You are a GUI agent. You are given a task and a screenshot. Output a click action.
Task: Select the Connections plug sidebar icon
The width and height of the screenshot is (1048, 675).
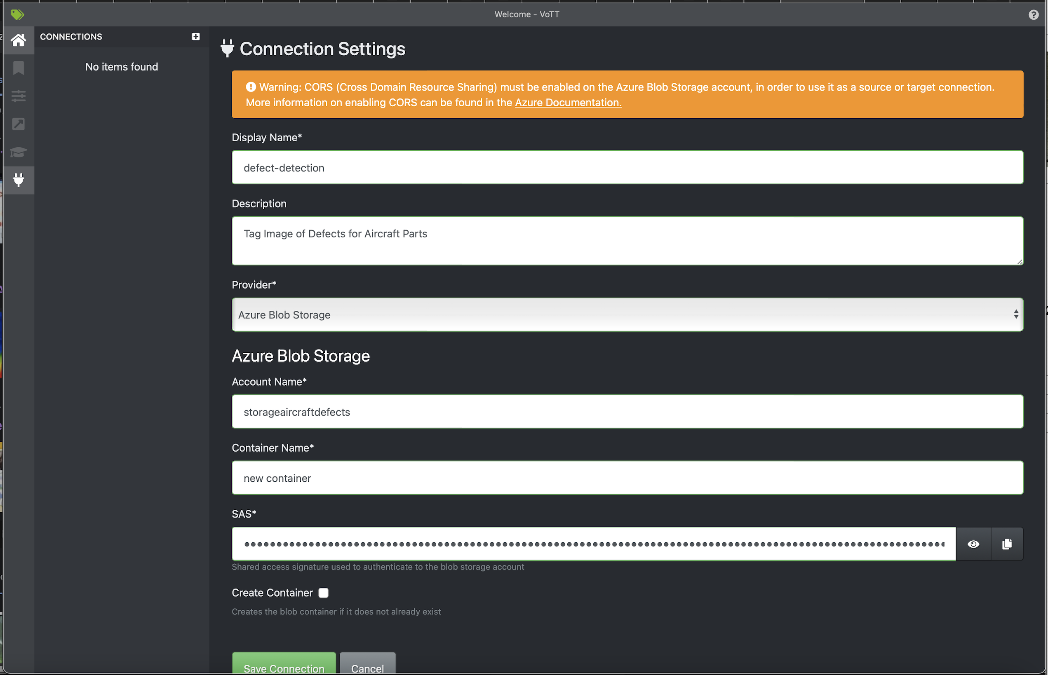(19, 180)
